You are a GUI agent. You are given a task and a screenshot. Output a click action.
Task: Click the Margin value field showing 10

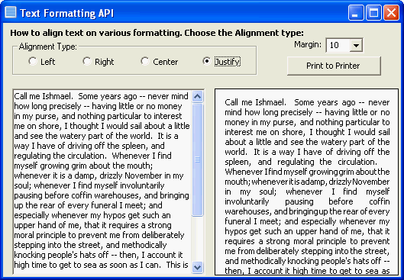tap(338, 46)
